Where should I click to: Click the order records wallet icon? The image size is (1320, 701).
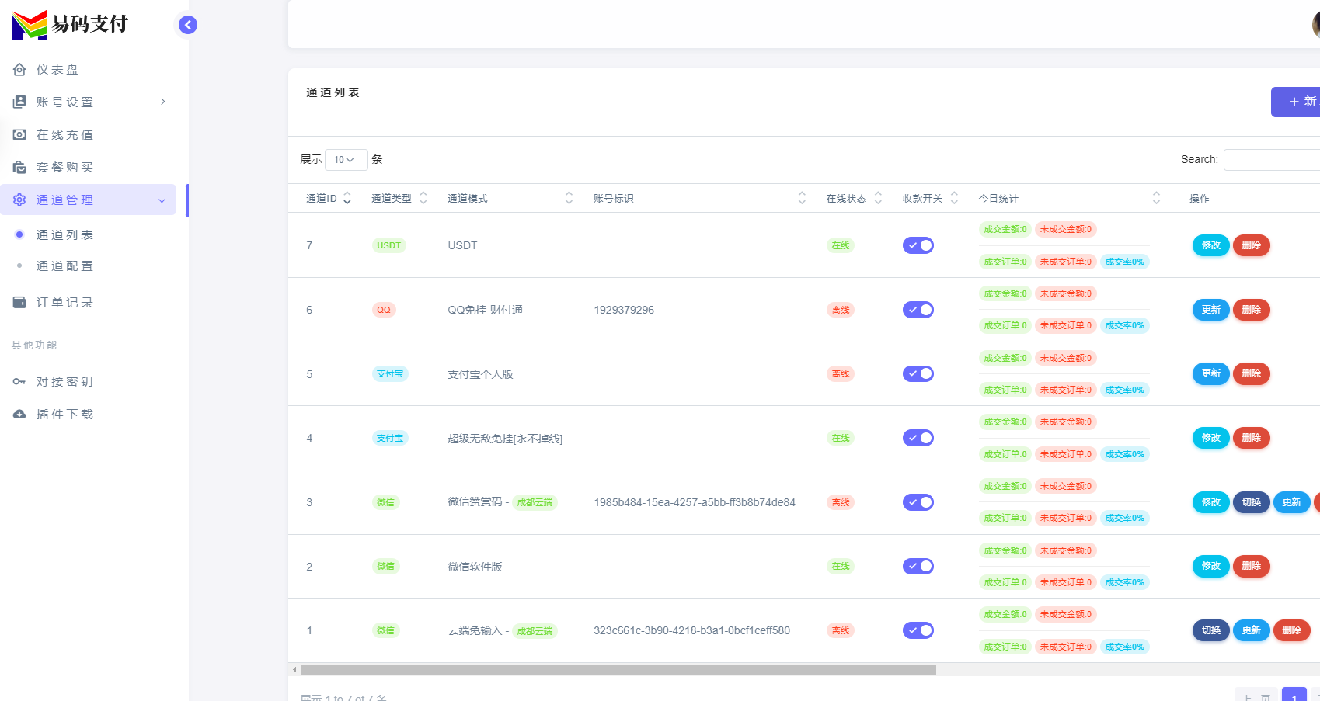[19, 302]
